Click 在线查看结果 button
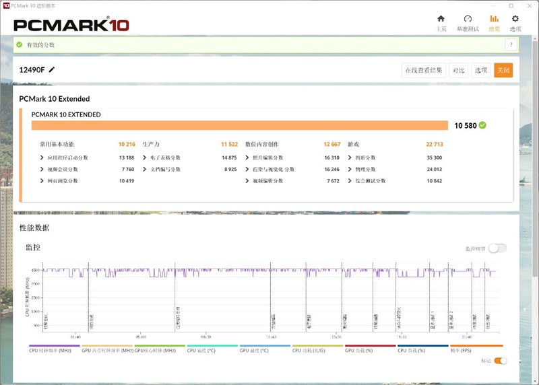This screenshot has width=539, height=385. (x=424, y=71)
